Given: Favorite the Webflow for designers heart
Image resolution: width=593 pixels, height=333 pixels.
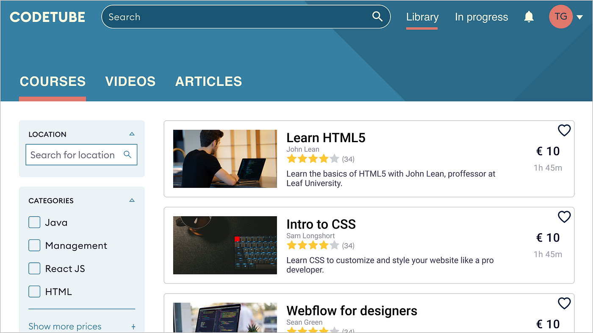Looking at the screenshot, I should tap(564, 303).
